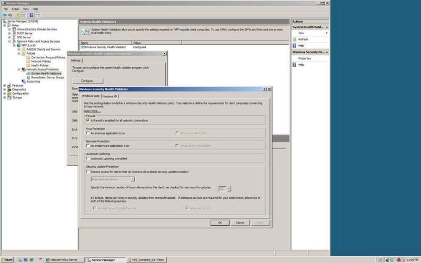
Task: Toggle the Windows Update checkbox
Action: click(187, 208)
